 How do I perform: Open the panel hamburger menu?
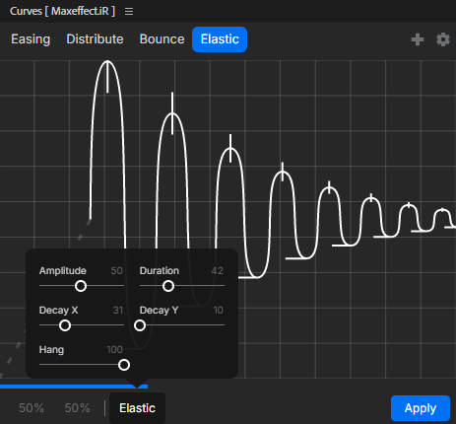point(129,12)
